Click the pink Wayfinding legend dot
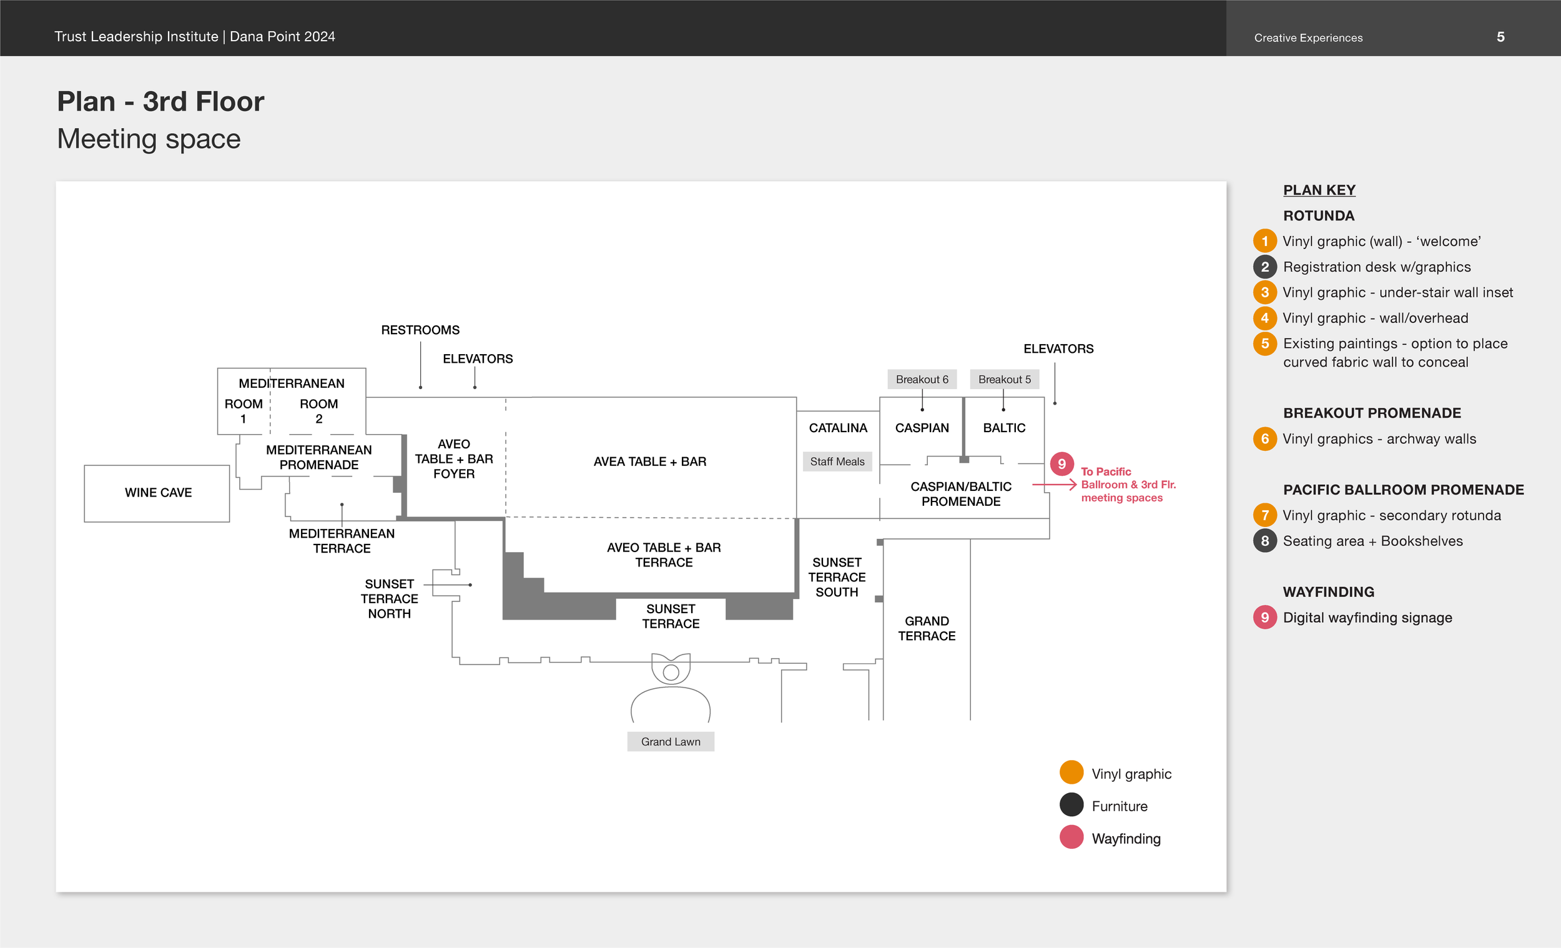The width and height of the screenshot is (1561, 948). click(1071, 837)
